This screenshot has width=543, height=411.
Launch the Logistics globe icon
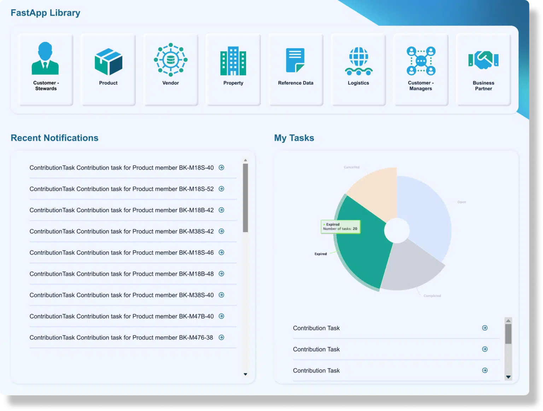[x=358, y=61]
